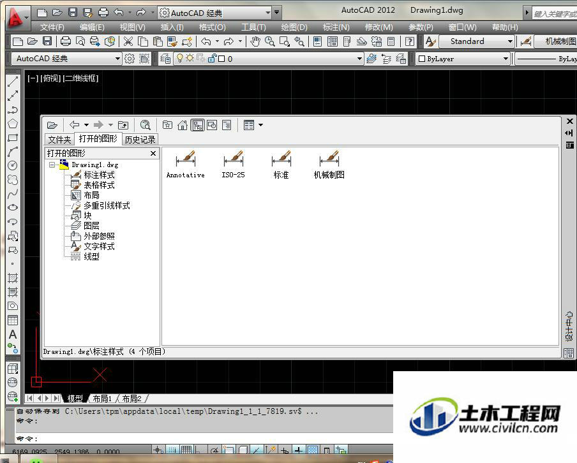Close the 打开的图形 tree pane
This screenshot has height=463, width=577.
click(x=153, y=153)
